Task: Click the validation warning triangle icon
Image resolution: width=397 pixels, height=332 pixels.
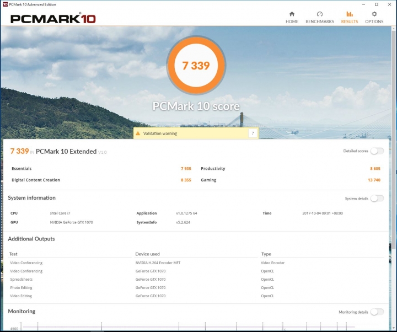Action: (x=138, y=133)
